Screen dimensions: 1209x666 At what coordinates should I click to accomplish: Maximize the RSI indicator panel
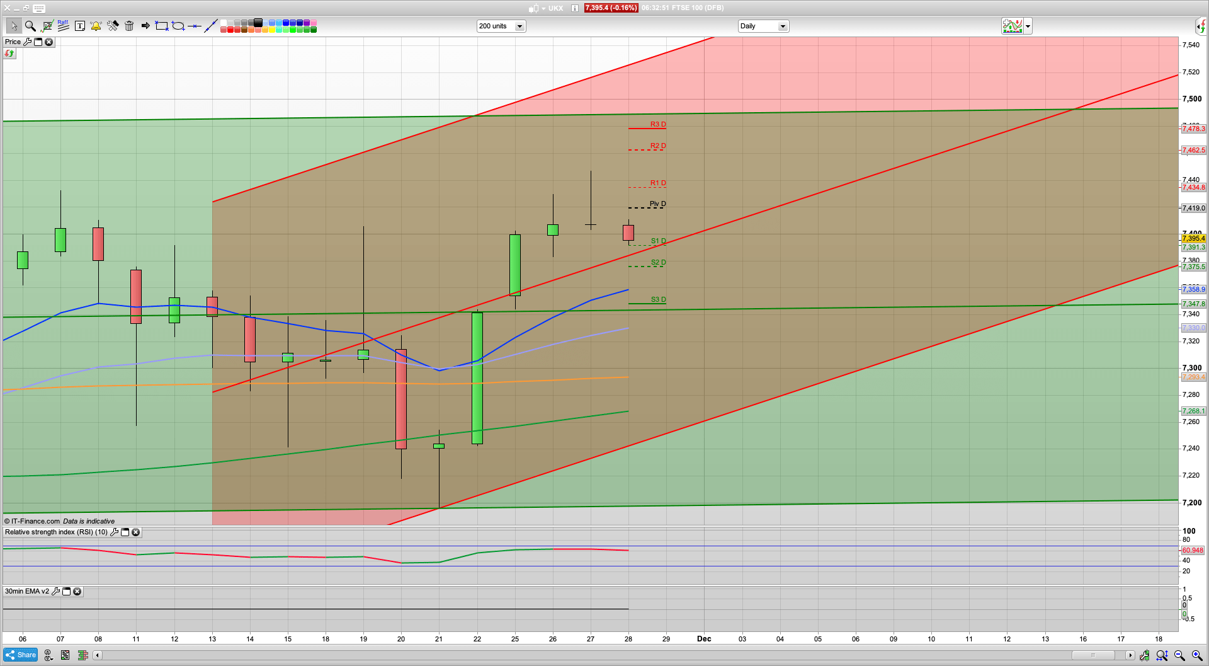[x=125, y=532]
